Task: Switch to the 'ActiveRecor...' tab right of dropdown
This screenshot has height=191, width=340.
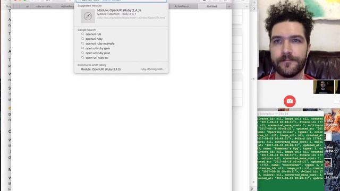Action: pos(183,6)
